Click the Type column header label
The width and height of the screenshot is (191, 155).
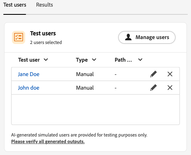[82, 60]
